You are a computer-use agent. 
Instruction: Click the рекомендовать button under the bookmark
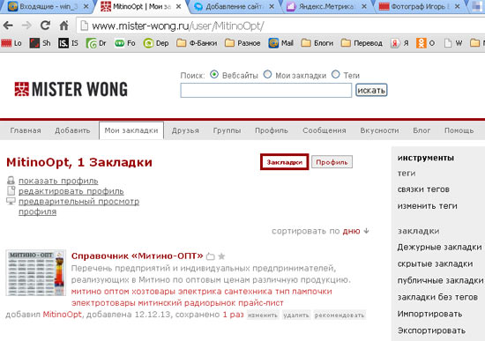point(339,315)
